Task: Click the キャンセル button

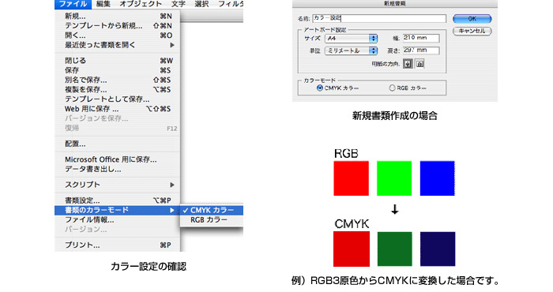Action: (x=472, y=31)
